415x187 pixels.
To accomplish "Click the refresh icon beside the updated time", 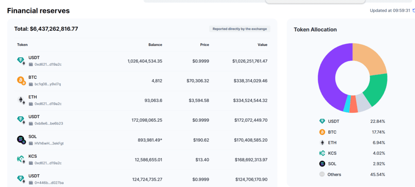I will click(x=413, y=11).
